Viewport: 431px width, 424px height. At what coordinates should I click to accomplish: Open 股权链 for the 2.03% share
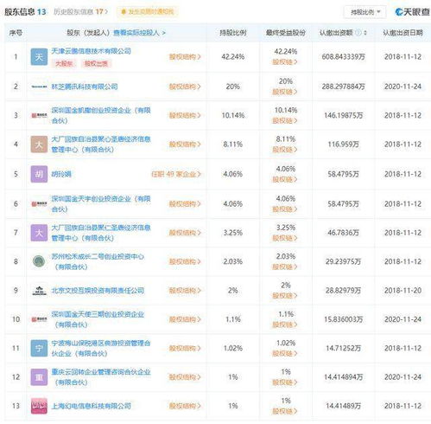coord(285,267)
